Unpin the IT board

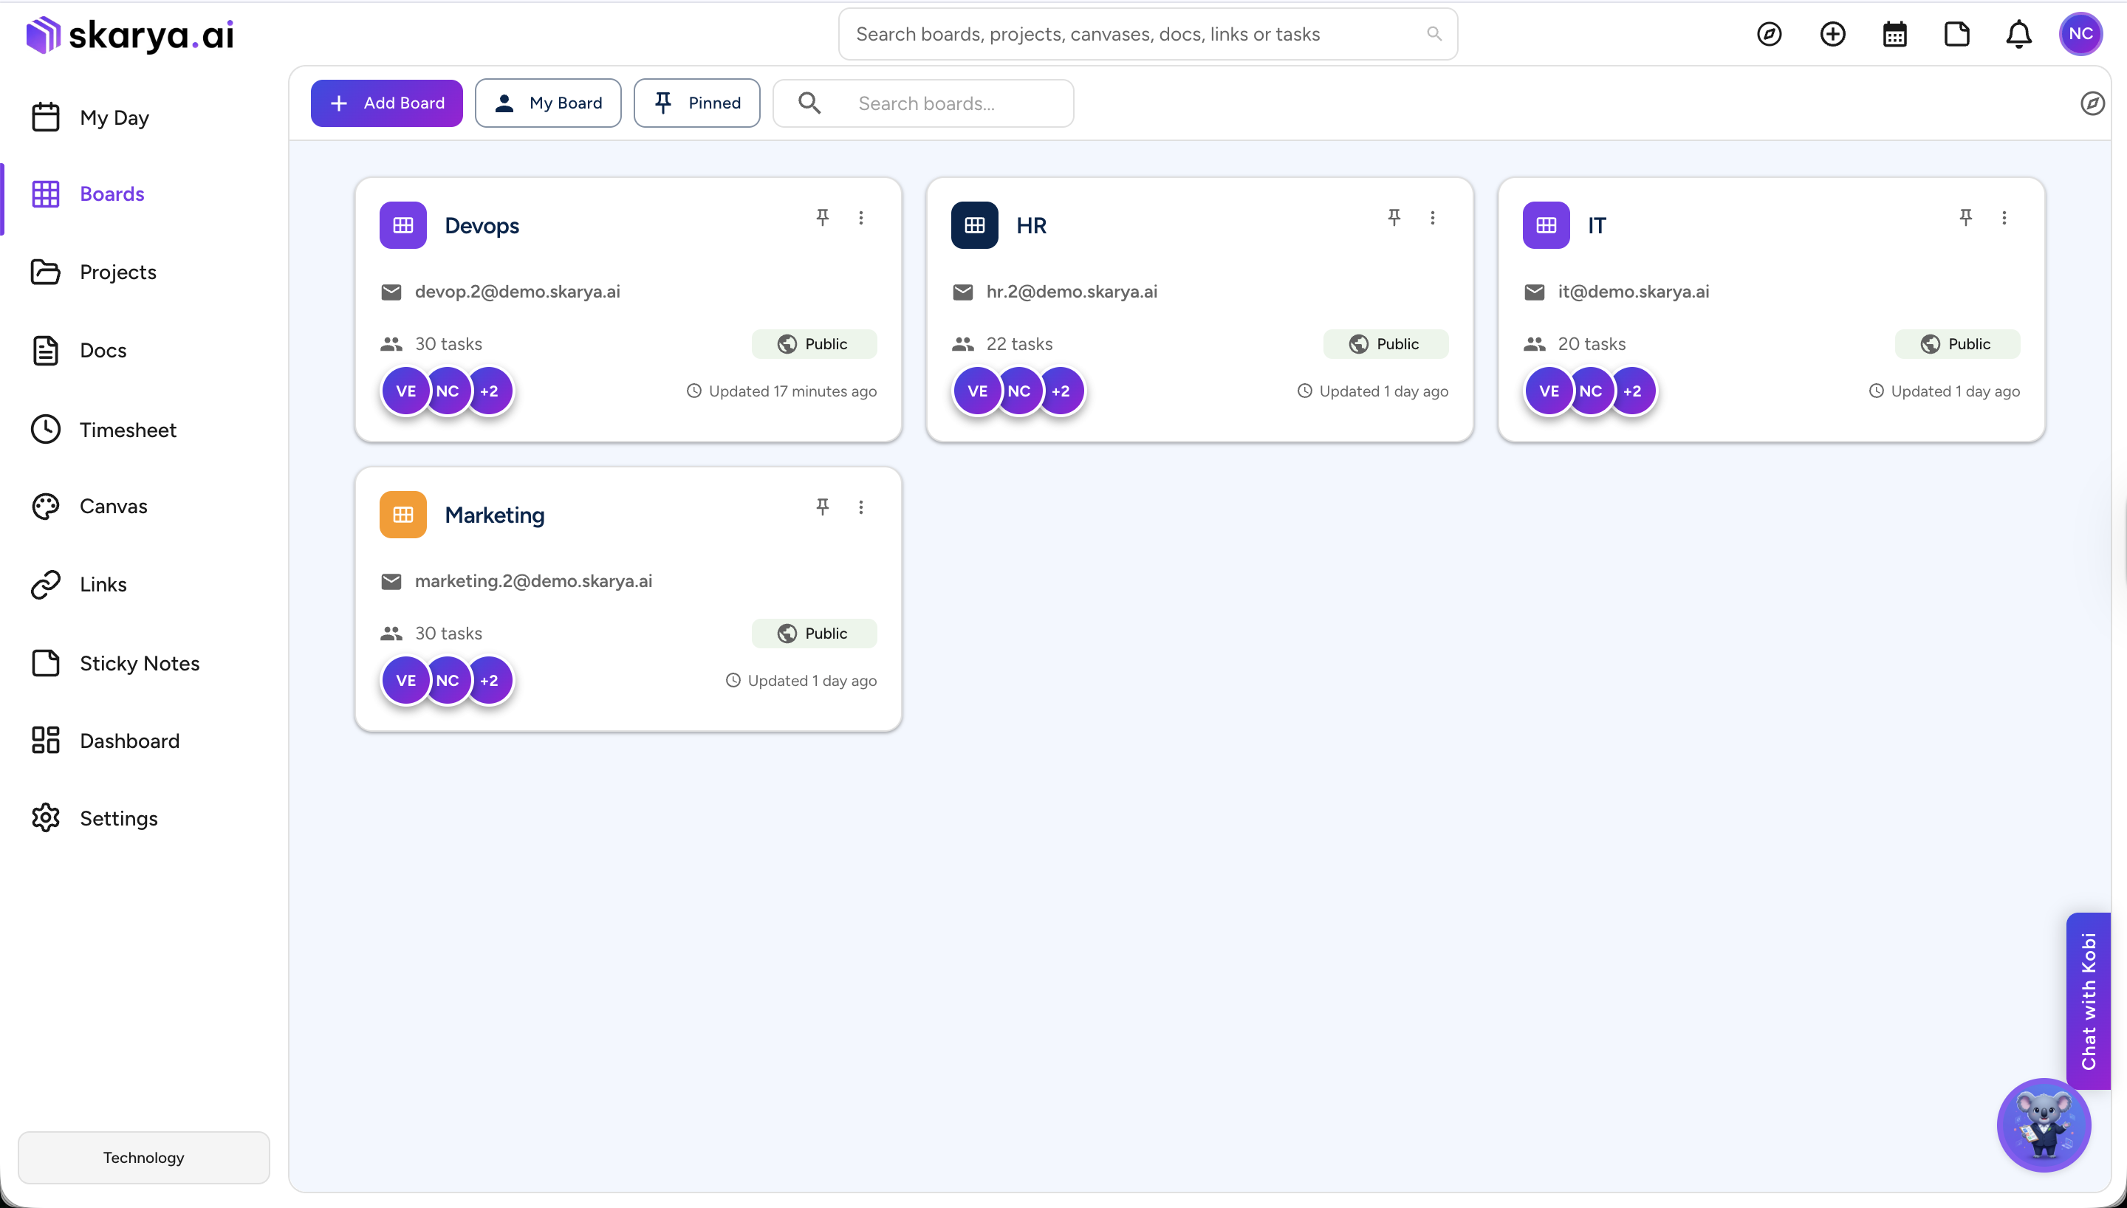click(x=1966, y=216)
